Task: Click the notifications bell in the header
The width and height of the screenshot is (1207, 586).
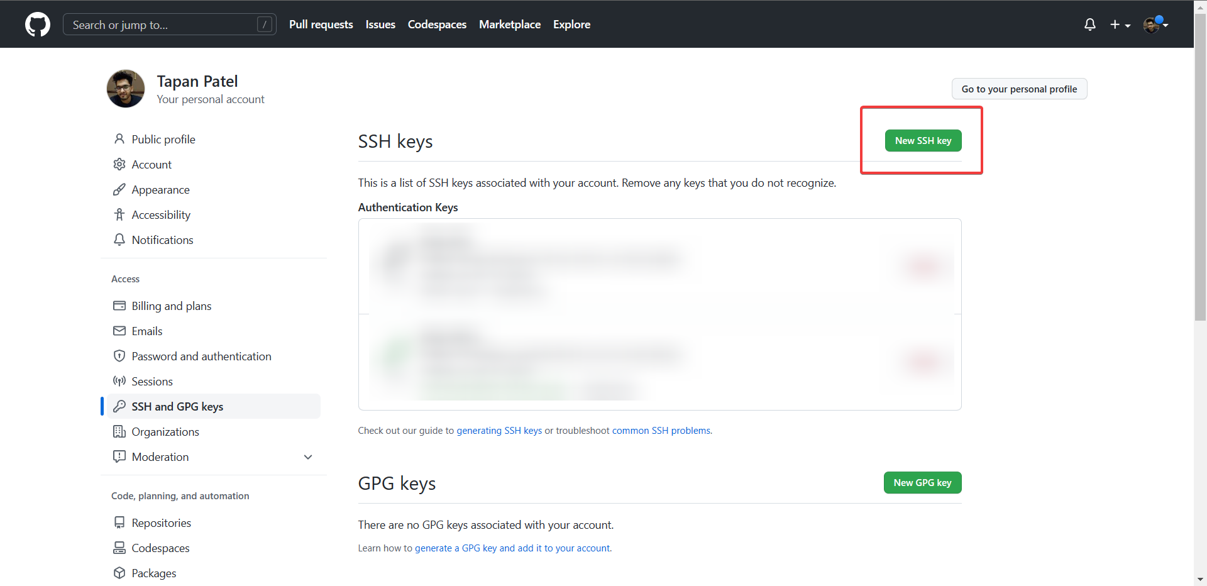Action: (x=1090, y=25)
